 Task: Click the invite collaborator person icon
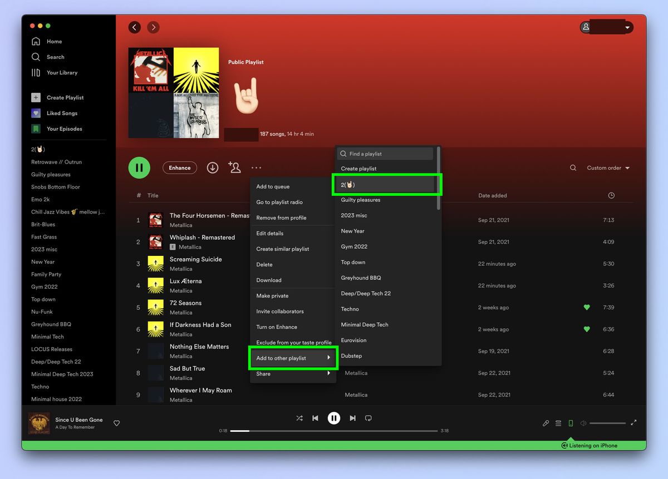[234, 167]
